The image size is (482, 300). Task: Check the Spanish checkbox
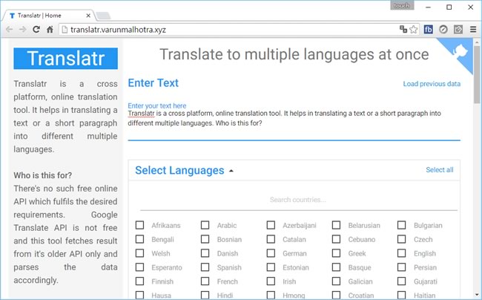pyautogui.click(x=205, y=267)
